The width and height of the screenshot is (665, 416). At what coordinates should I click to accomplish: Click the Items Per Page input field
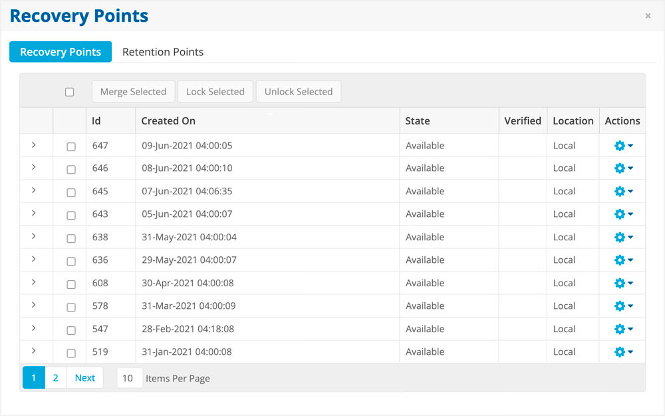pyautogui.click(x=129, y=378)
